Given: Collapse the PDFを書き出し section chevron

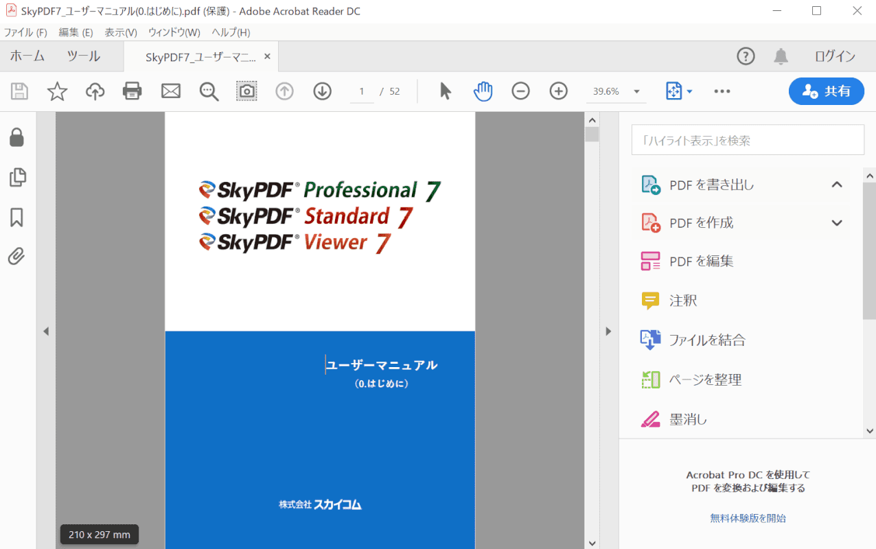Looking at the screenshot, I should 837,185.
